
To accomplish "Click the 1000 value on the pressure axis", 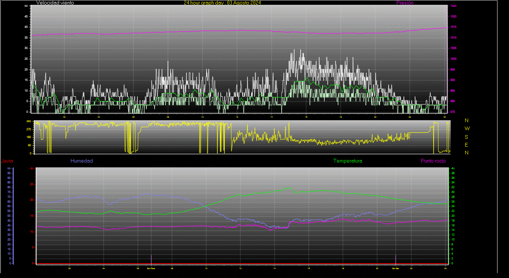I will point(453,59).
